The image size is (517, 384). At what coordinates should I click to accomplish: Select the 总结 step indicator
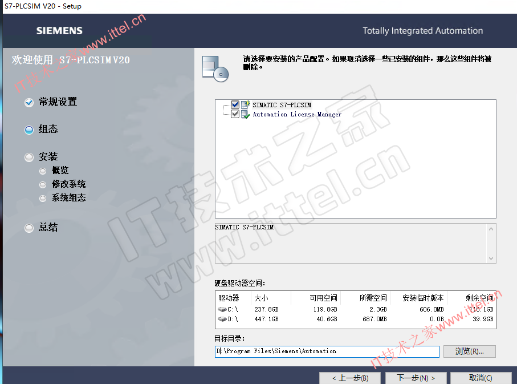(x=29, y=228)
